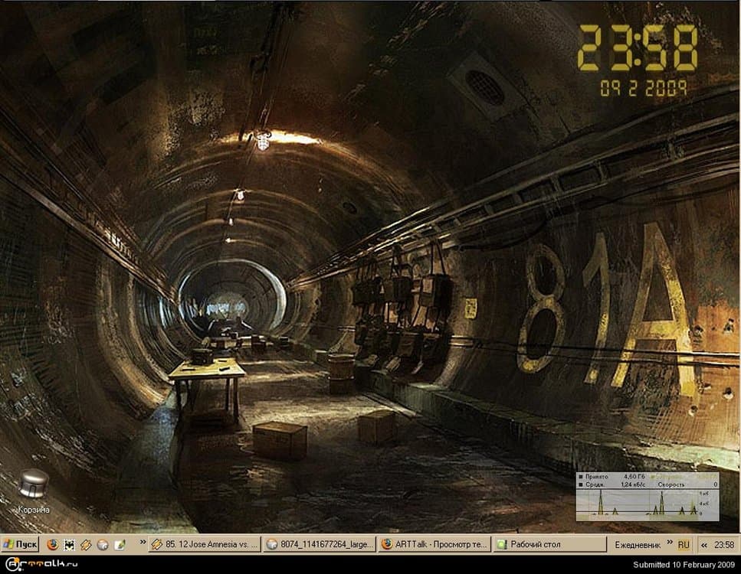The width and height of the screenshot is (741, 574).
Task: Open the Корзина recycle bin icon
Action: pyautogui.click(x=34, y=485)
